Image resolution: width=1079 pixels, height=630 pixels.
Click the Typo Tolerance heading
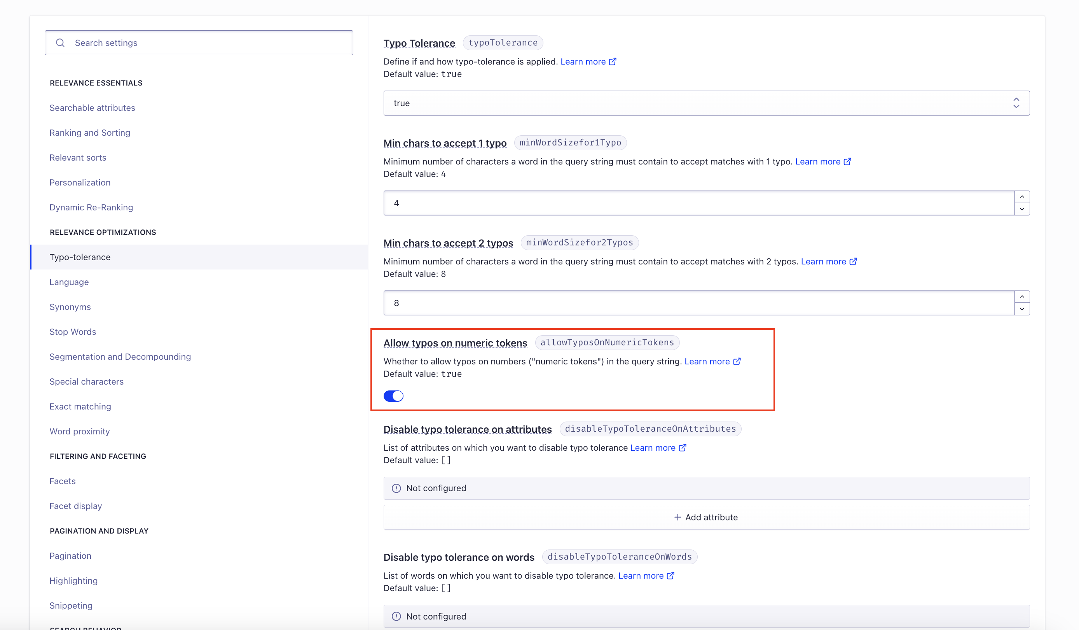click(x=419, y=43)
